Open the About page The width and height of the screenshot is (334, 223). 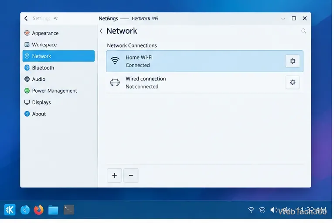click(58, 114)
